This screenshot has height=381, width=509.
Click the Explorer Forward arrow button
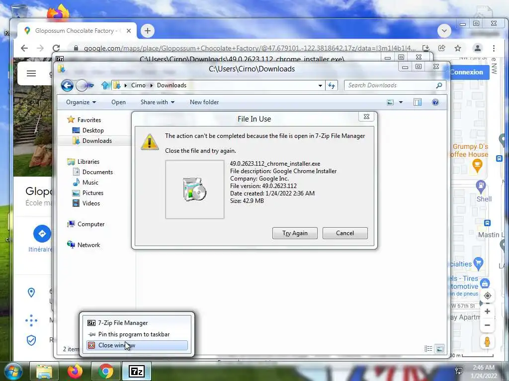[82, 85]
